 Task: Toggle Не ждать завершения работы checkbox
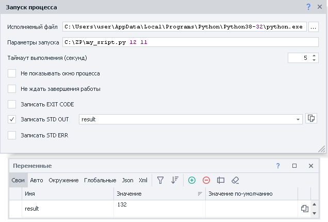[x=12, y=88]
